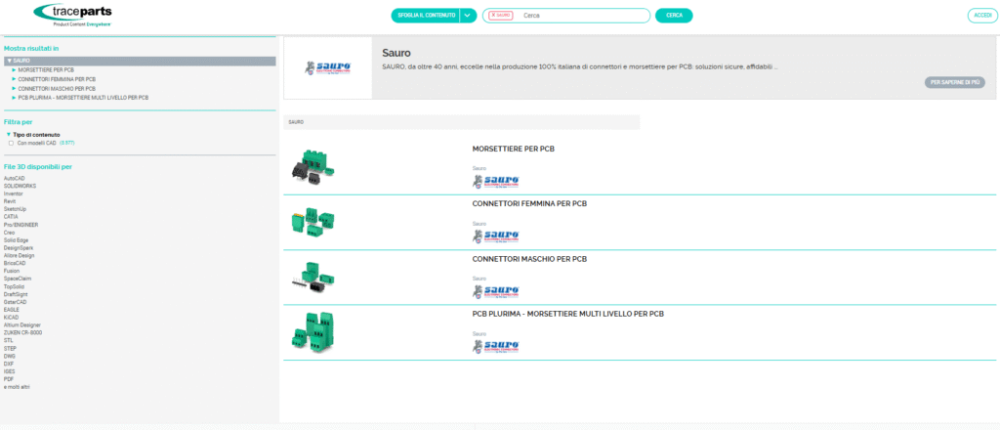Expand Morsettiere per PCB in sidebar tree
The width and height of the screenshot is (1000, 430).
click(x=14, y=70)
